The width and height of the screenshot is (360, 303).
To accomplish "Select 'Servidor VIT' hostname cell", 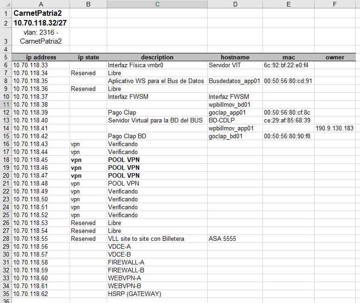I will click(235, 65).
